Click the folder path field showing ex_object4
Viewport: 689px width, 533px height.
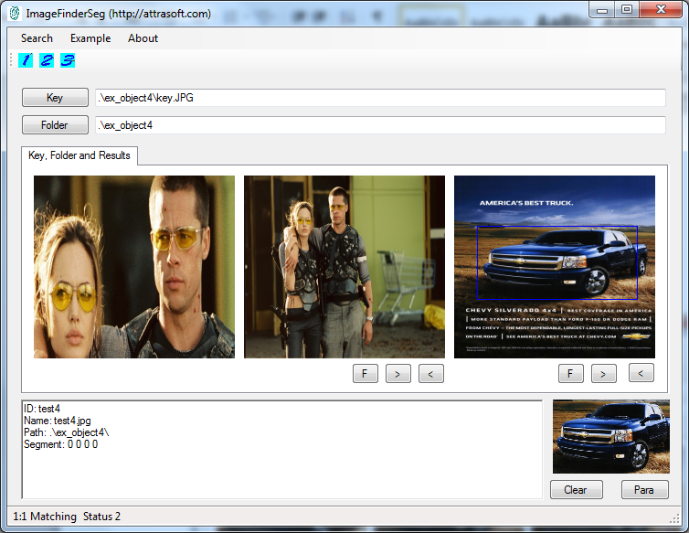click(x=380, y=125)
